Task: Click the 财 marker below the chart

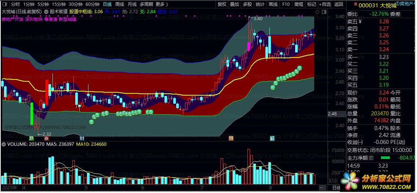Action: [82, 138]
